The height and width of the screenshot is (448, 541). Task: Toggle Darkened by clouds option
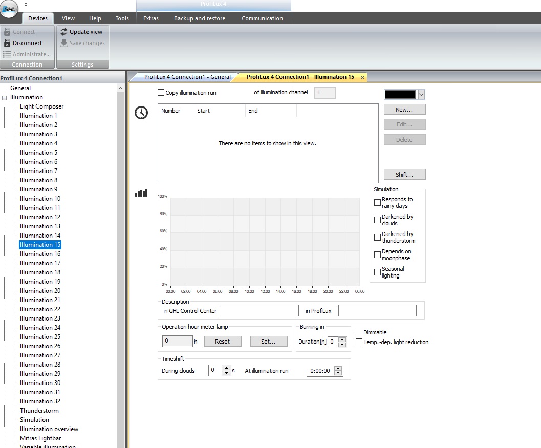(377, 220)
